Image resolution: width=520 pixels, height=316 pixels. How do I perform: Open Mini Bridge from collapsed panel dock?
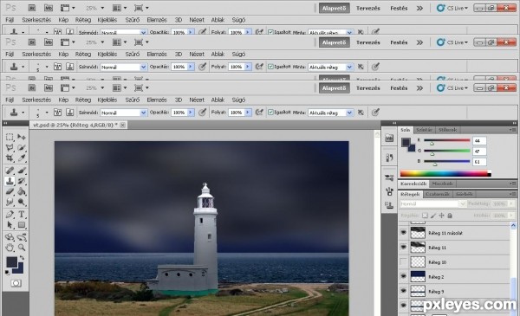pos(389,139)
